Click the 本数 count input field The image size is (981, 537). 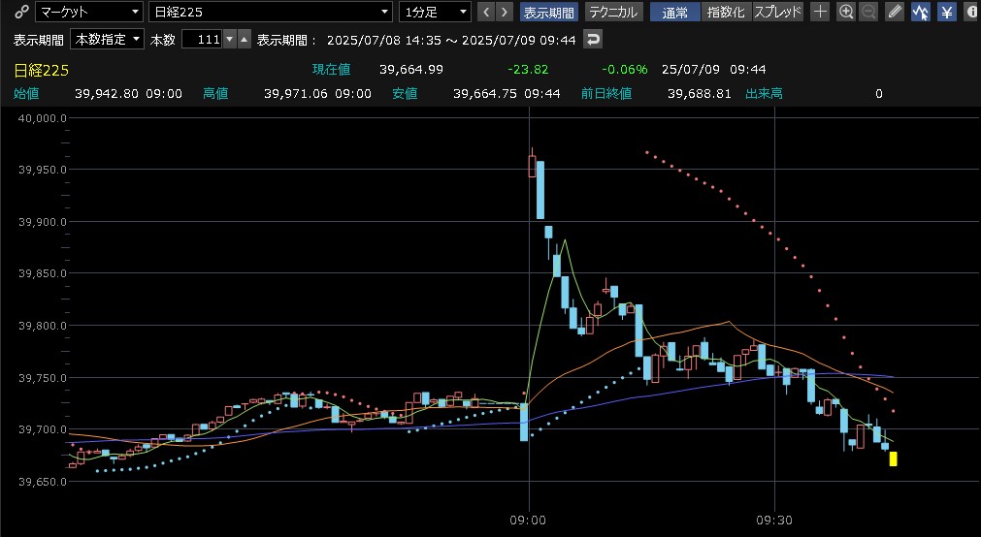[x=202, y=40]
